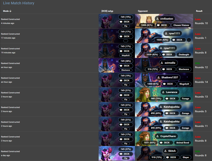212x161 pixels.
Task: Select the Magebolt badge for Shadows1337
Action: pyautogui.click(x=184, y=84)
